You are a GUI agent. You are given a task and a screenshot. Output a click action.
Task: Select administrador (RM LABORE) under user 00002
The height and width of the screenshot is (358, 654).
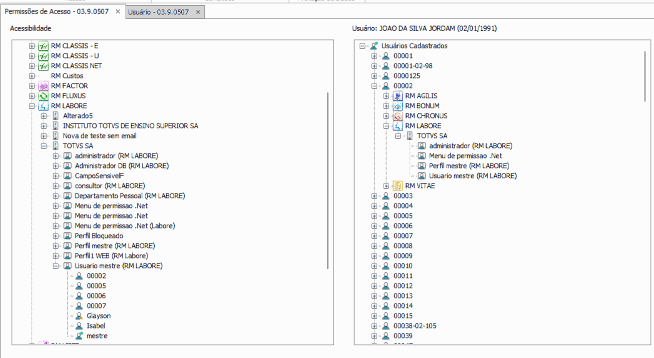pos(471,146)
